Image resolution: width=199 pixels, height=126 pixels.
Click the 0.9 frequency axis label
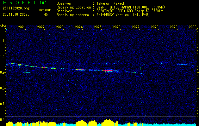pos(3,72)
